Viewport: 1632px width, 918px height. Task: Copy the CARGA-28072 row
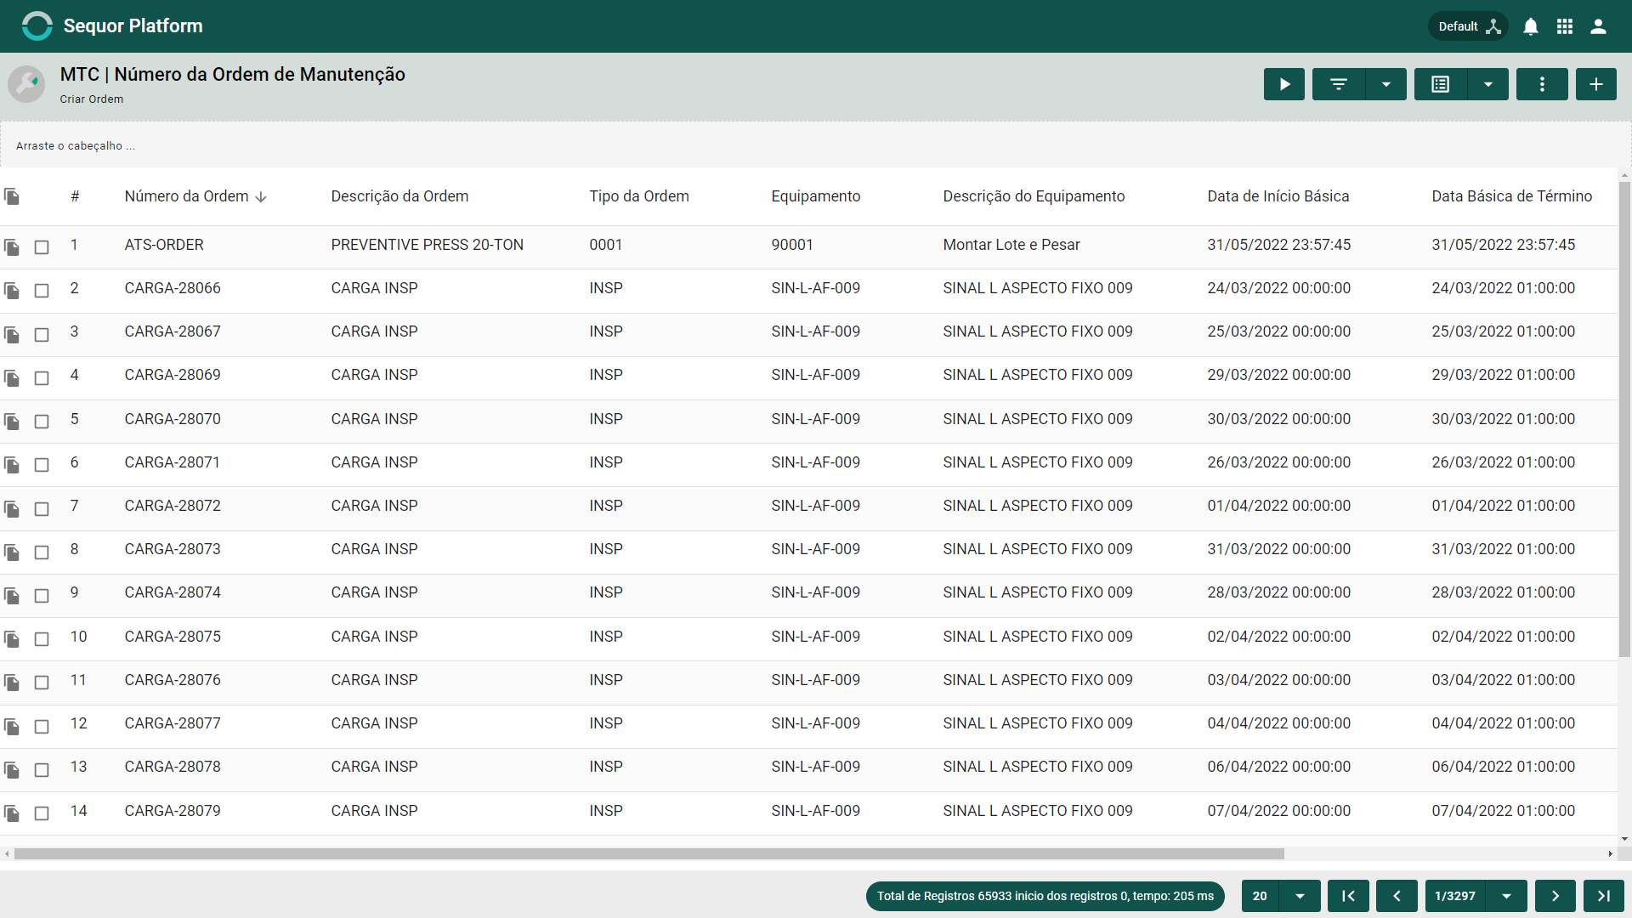click(12, 508)
